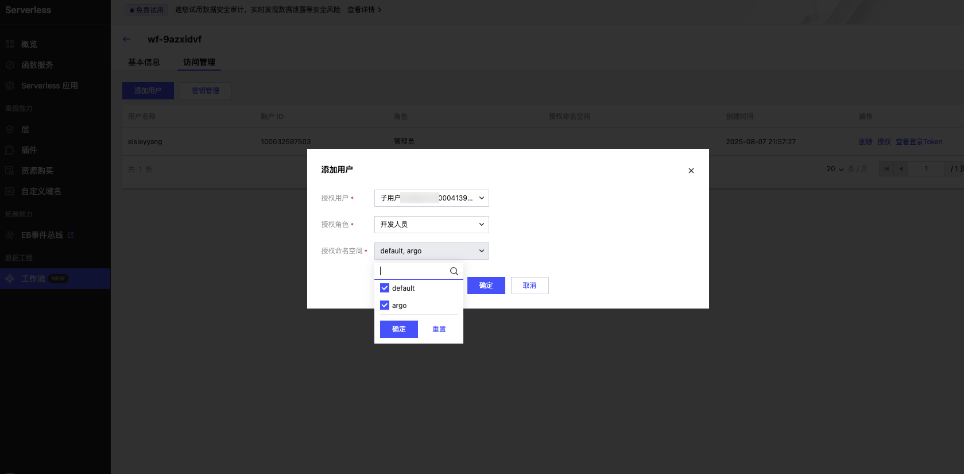The height and width of the screenshot is (474, 964).
Task: Click 授权 for user elsieyyang
Action: tap(884, 142)
